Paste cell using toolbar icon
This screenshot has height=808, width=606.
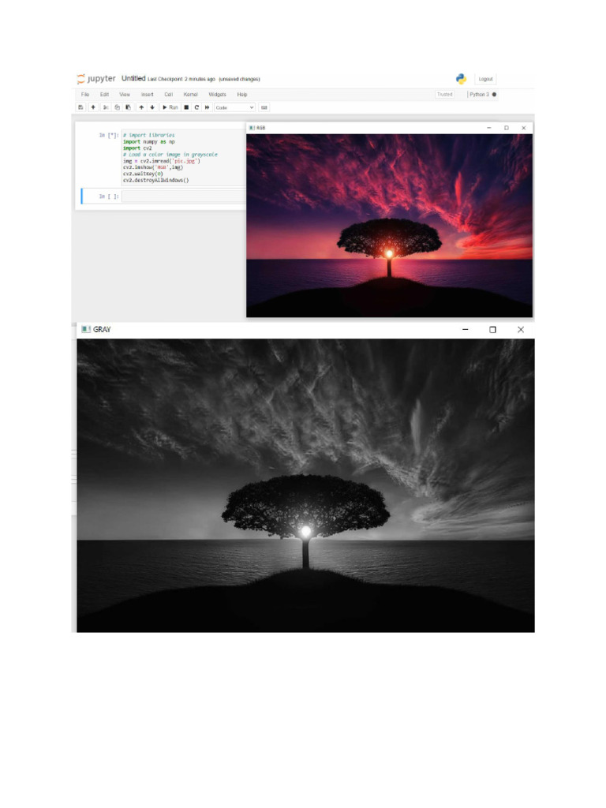point(128,107)
